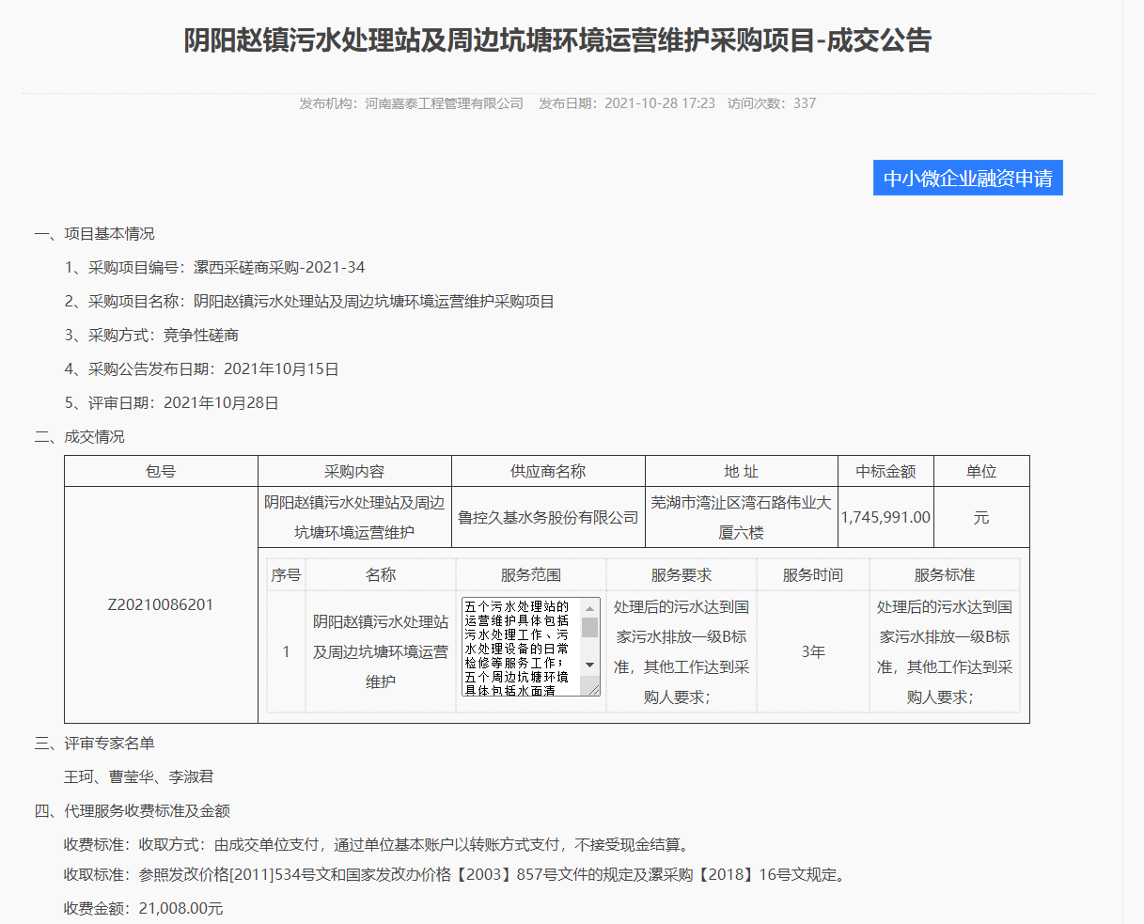
Task: Click the visit count 337 text
Action: [x=804, y=103]
